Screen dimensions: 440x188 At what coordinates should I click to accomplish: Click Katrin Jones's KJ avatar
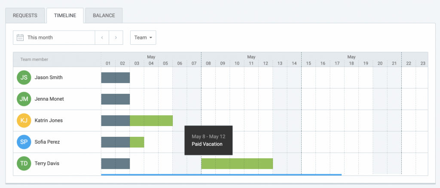[x=24, y=120]
